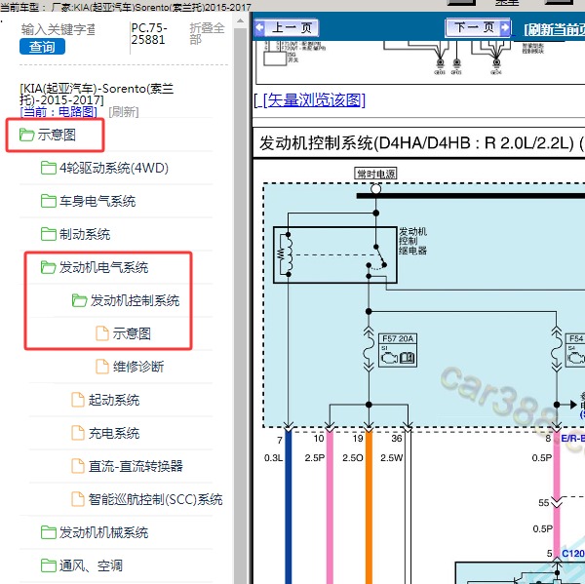This screenshot has width=585, height=584.
Task: Click document icon beside 充电系统
Action: click(x=78, y=433)
